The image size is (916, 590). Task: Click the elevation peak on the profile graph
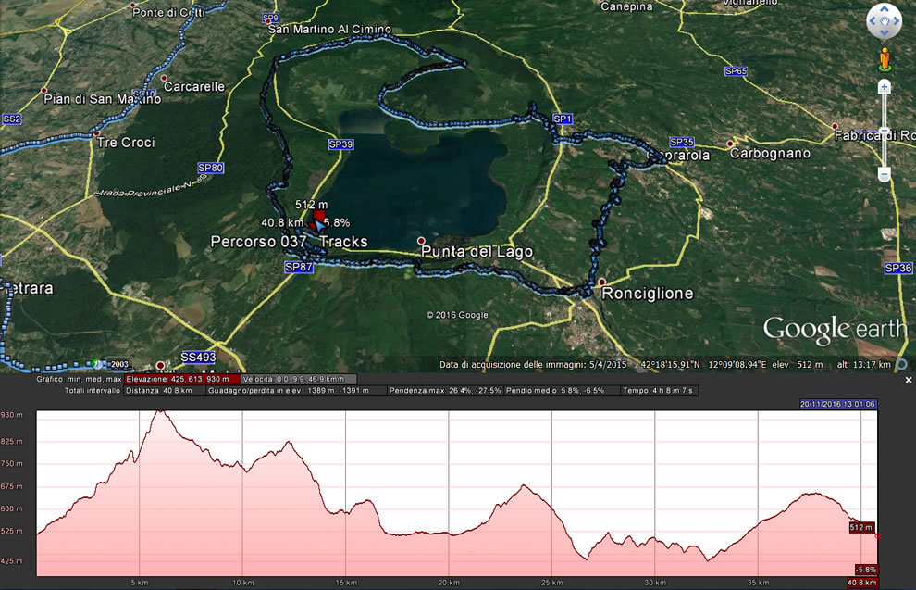click(x=160, y=410)
